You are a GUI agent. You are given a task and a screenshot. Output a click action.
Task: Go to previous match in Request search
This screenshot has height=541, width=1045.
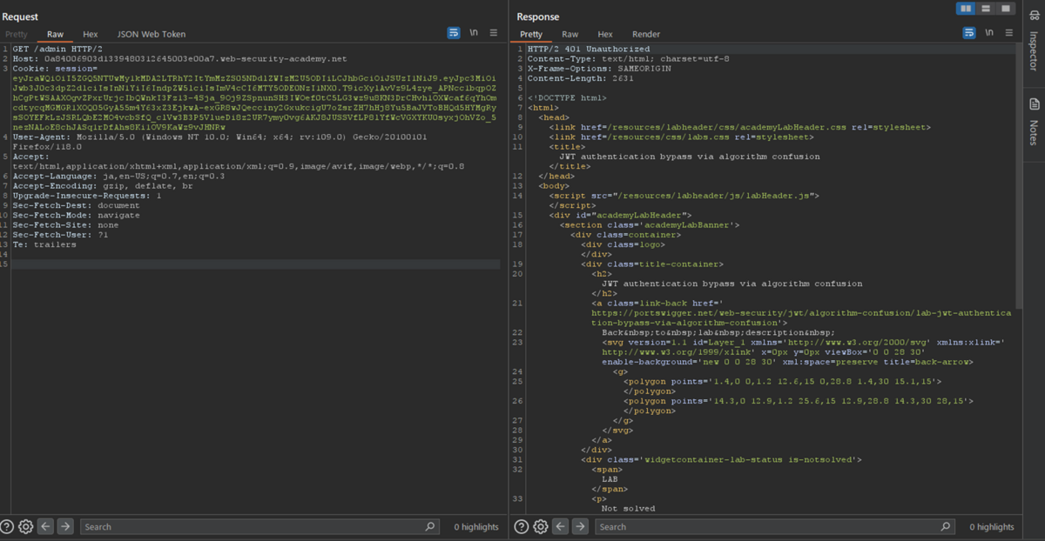(x=45, y=526)
